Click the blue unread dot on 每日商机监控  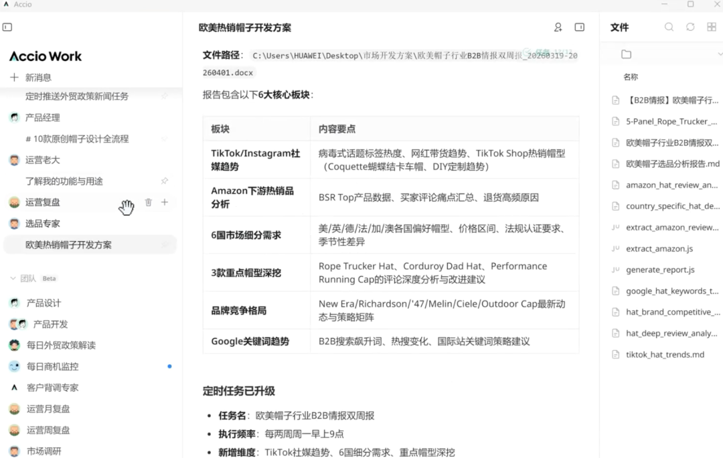coord(169,366)
